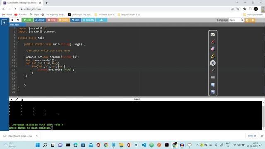Collapse the code fold arrow on line 12
The image size is (265, 149).
click(17, 63)
